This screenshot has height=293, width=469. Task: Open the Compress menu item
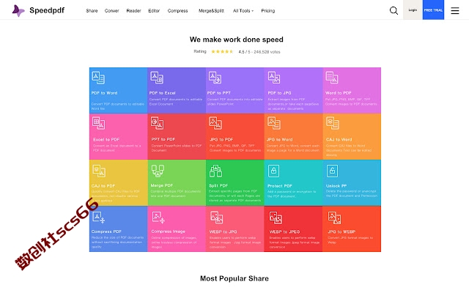point(177,11)
